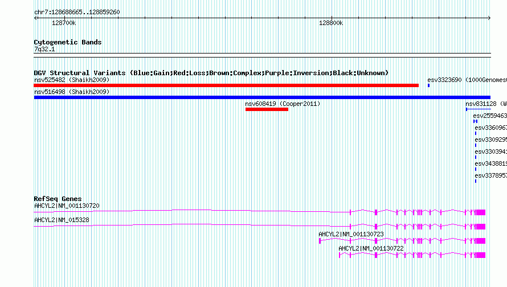Click the left arrow end of the ruler

point(35,18)
